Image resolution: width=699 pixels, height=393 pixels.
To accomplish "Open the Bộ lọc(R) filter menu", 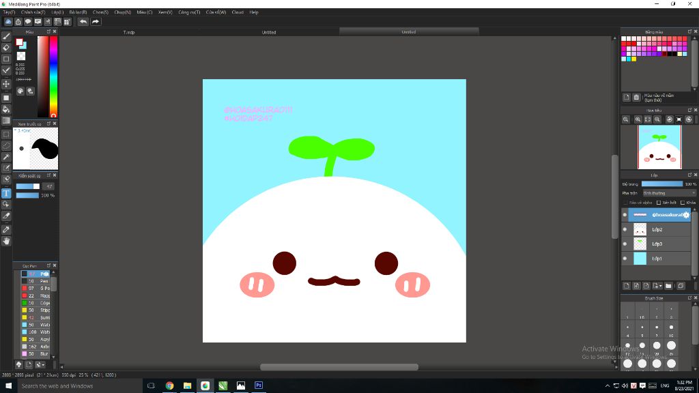I will coord(78,12).
